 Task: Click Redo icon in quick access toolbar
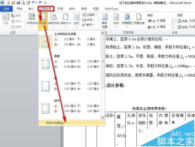(x=41, y=2)
